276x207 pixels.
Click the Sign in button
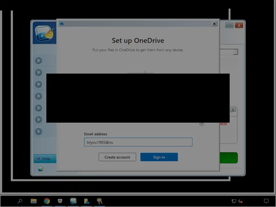[x=159, y=157]
